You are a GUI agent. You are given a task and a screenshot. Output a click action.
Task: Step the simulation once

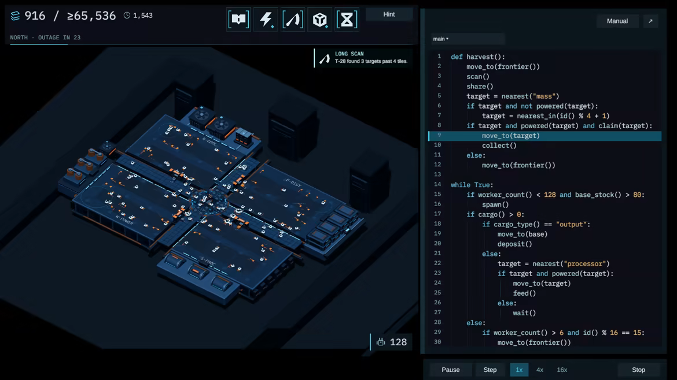pyautogui.click(x=490, y=370)
